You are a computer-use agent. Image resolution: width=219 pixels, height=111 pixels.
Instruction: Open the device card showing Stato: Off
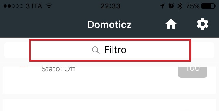pyautogui.click(x=109, y=80)
